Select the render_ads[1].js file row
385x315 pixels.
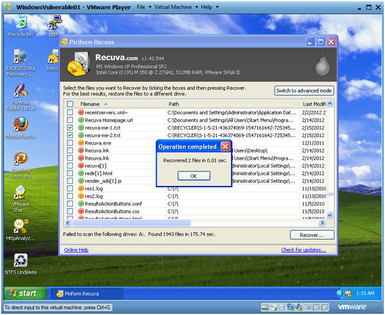pos(195,181)
